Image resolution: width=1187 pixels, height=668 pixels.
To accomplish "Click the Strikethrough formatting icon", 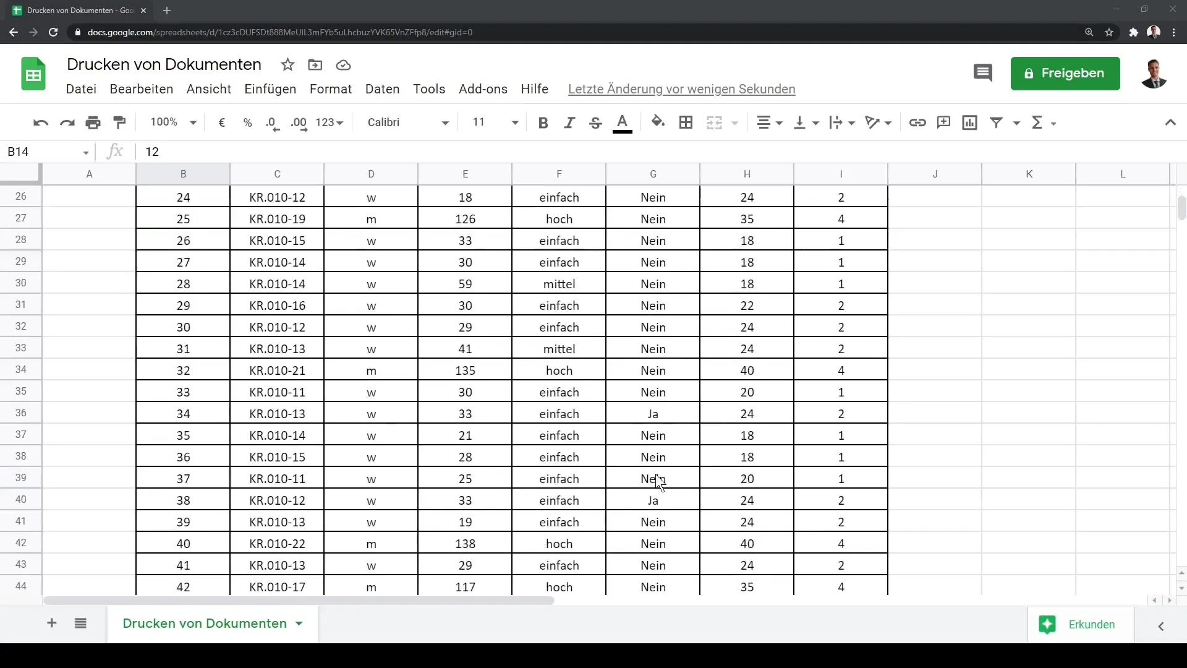I will point(596,121).
